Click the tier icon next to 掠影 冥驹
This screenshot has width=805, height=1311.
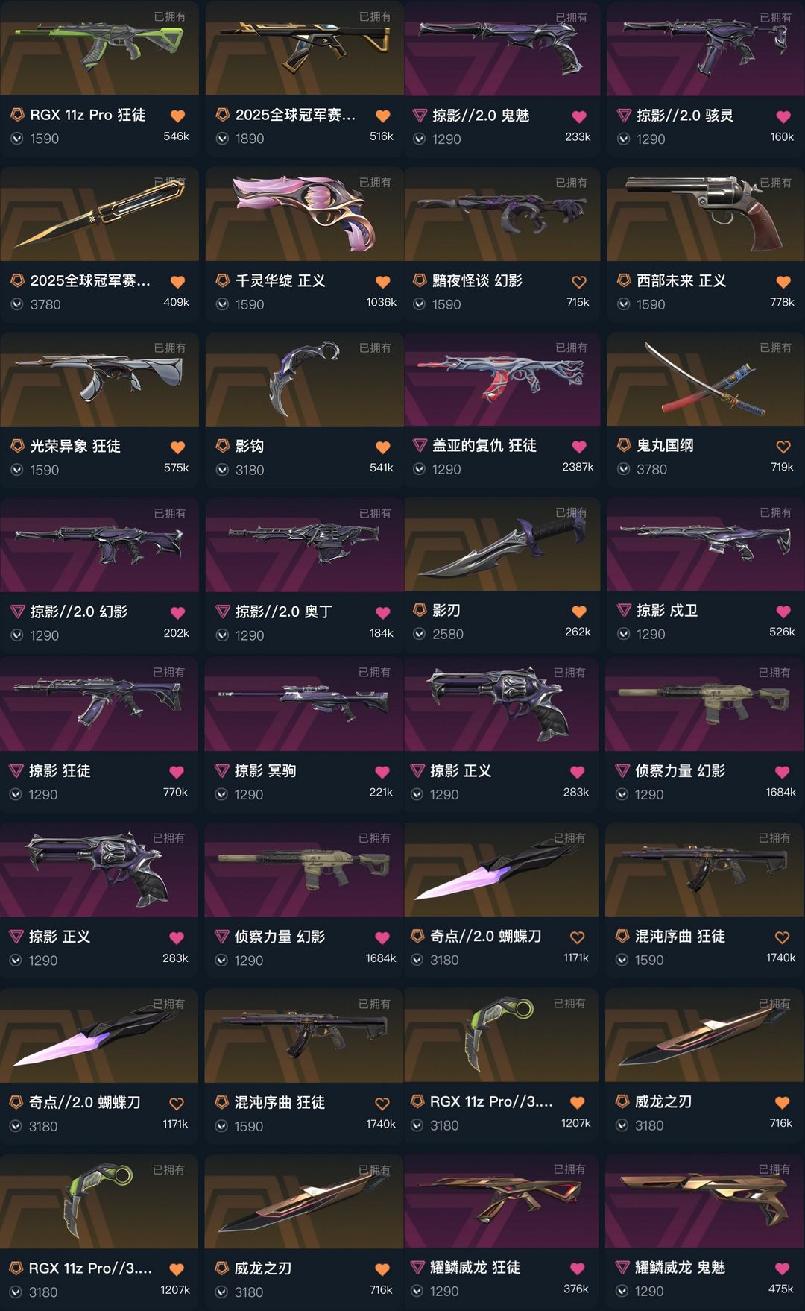(221, 770)
